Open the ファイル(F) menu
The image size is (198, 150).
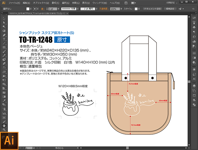15,3
